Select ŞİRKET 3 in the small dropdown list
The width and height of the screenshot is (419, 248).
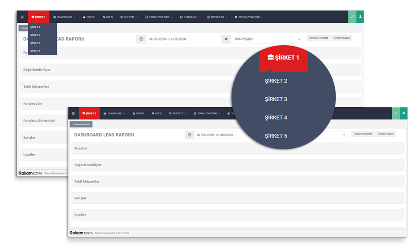[35, 43]
